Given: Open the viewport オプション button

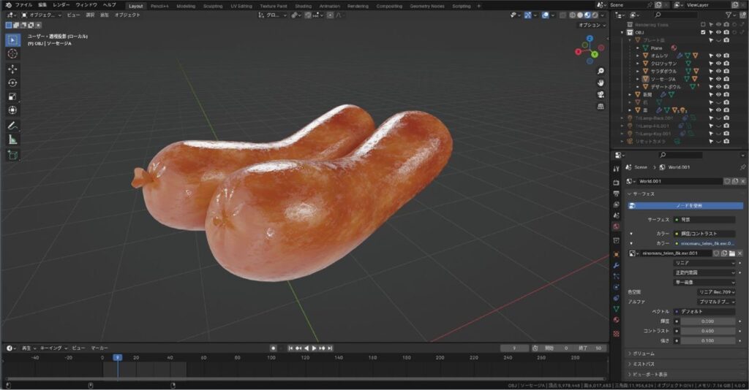Looking at the screenshot, I should (x=592, y=26).
